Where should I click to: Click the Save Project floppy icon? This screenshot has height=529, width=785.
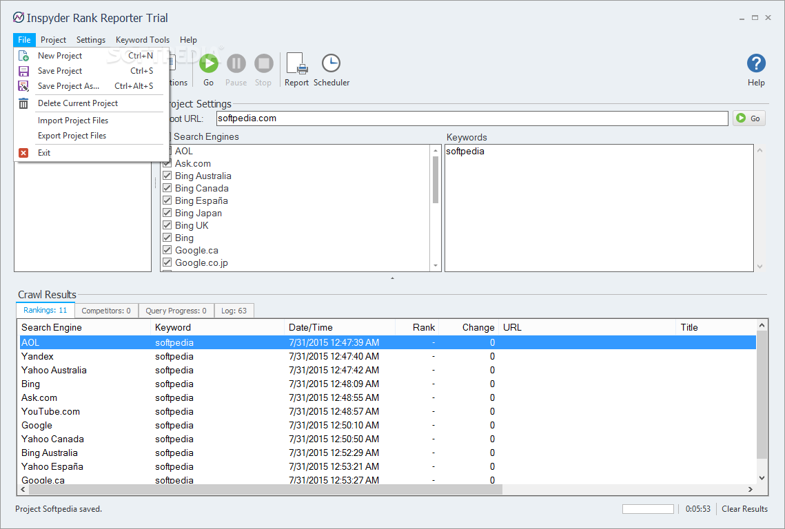(x=23, y=71)
